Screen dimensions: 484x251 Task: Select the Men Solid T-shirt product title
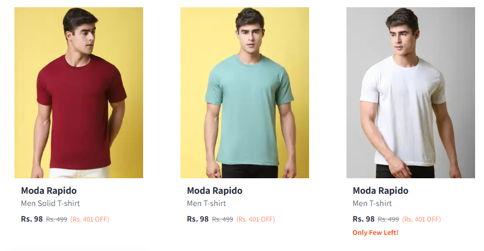click(x=50, y=203)
